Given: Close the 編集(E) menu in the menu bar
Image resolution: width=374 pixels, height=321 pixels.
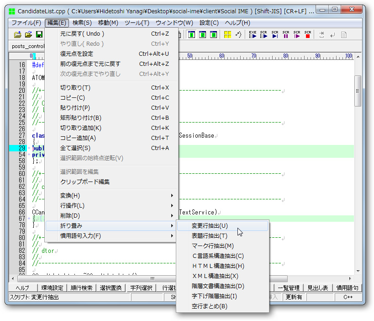Looking at the screenshot, I should click(x=57, y=23).
